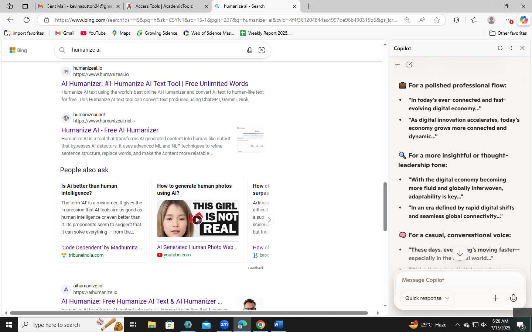The height and width of the screenshot is (332, 532).
Task: Click the browser address bar URL
Action: (x=226, y=20)
